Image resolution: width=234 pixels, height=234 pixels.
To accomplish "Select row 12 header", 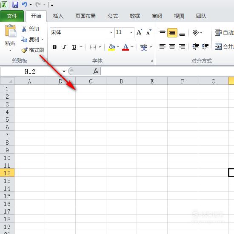I will pos(7,173).
